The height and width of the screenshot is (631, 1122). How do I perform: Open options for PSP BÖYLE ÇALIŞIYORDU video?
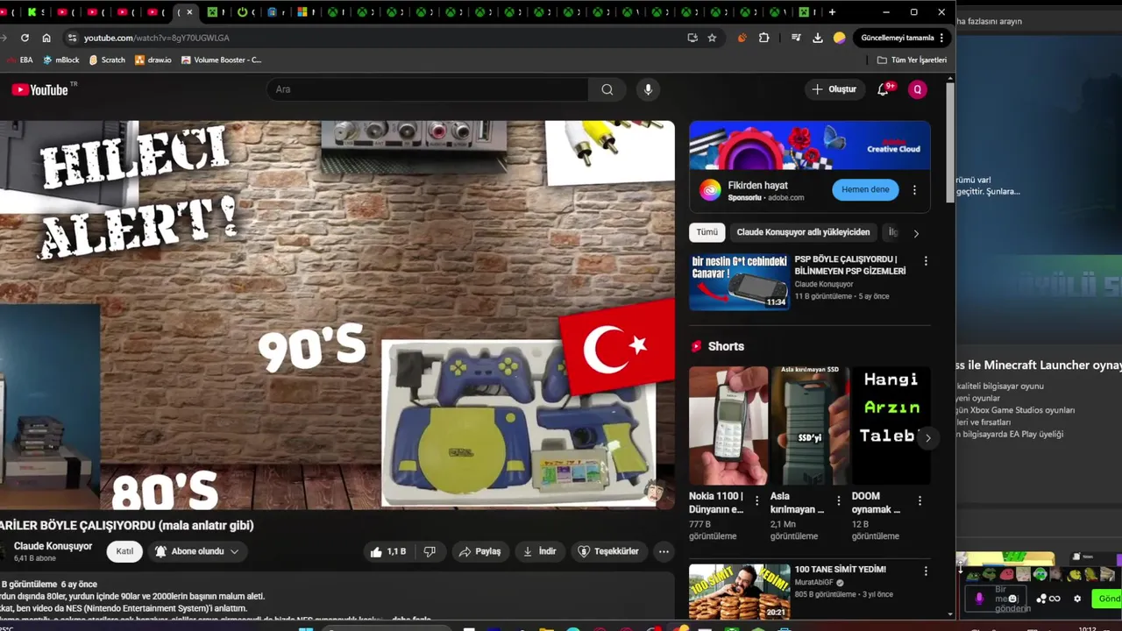(x=926, y=261)
